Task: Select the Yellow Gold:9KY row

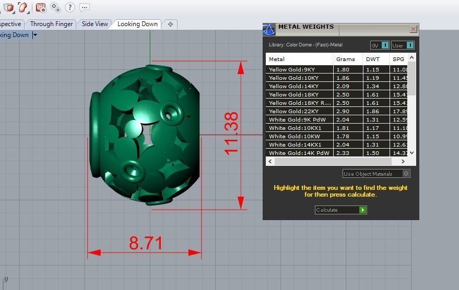Action: point(337,69)
